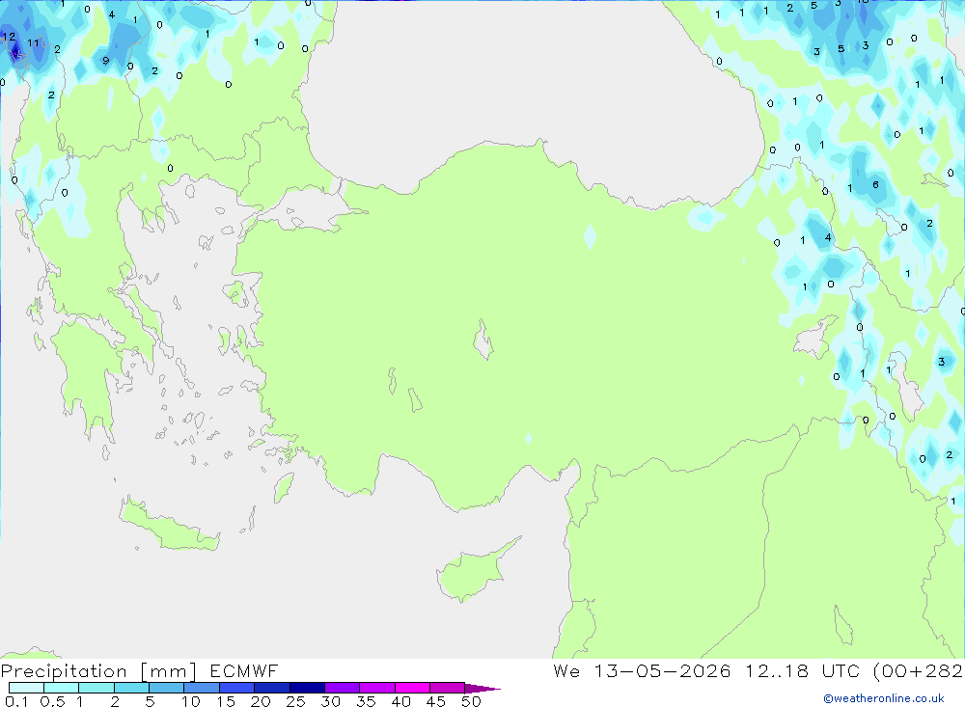Click the 20–25 mm dark blue swatch
Viewport: 965px width, 707px height.
point(271,688)
